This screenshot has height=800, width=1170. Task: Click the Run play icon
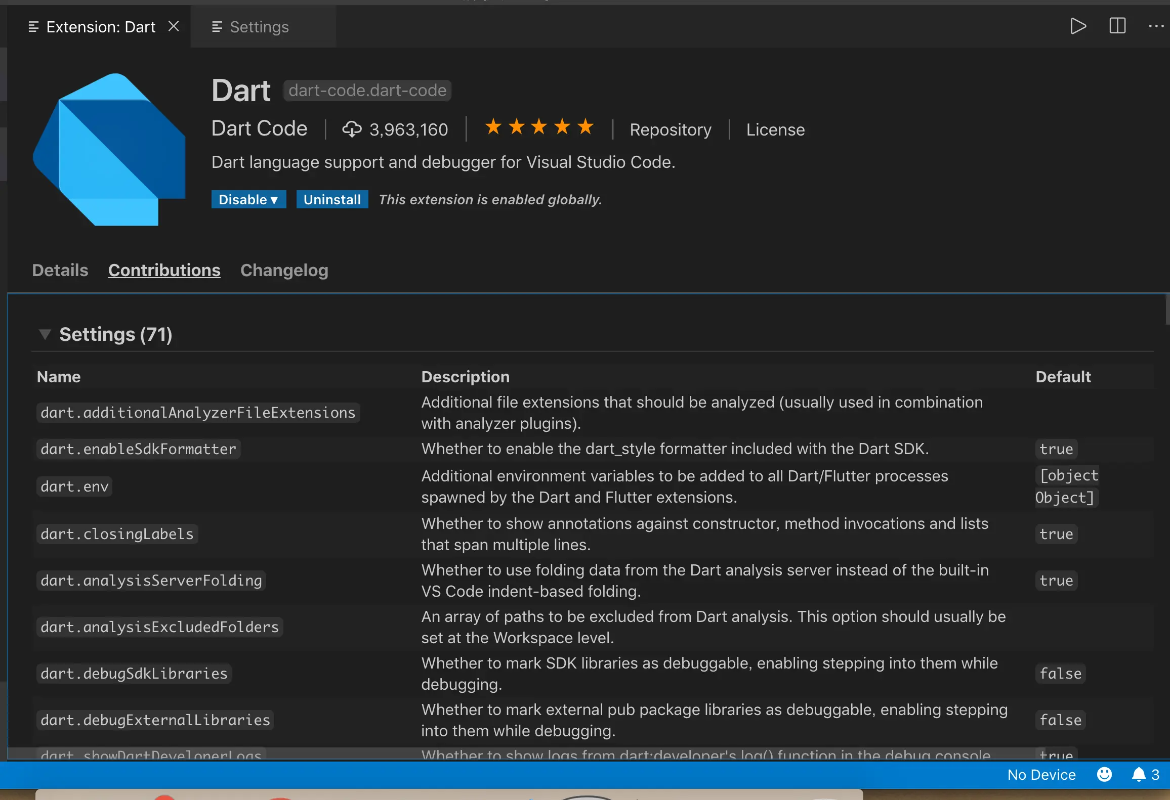(x=1077, y=26)
